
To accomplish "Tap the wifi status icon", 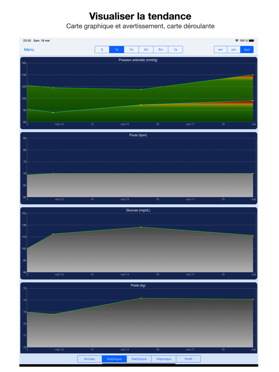I will point(236,41).
